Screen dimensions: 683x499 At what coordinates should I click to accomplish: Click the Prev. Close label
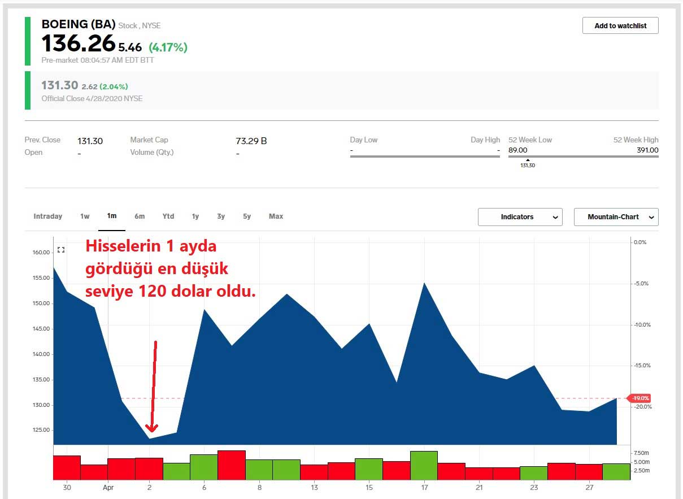point(42,140)
